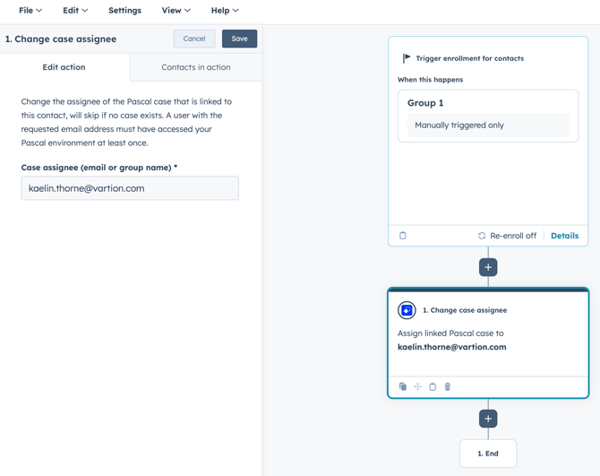Click the move action icon on the action card

[x=417, y=387]
